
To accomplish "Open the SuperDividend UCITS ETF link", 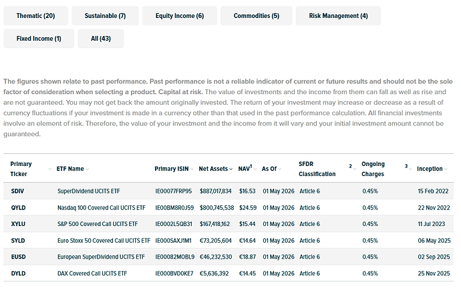I will (x=88, y=191).
